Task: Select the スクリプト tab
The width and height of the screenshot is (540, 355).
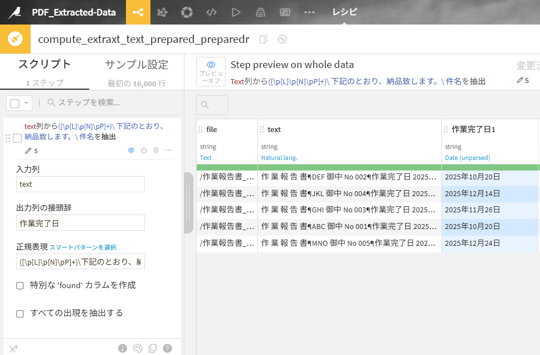Action: [x=45, y=65]
